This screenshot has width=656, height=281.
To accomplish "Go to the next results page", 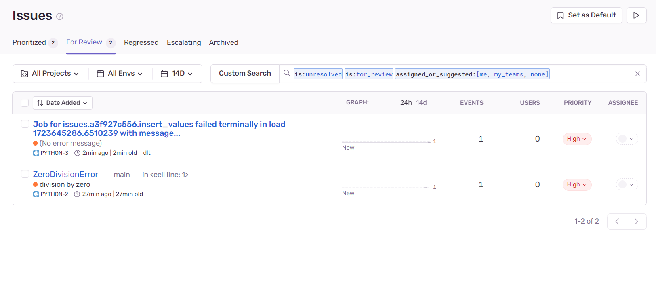I will click(636, 222).
